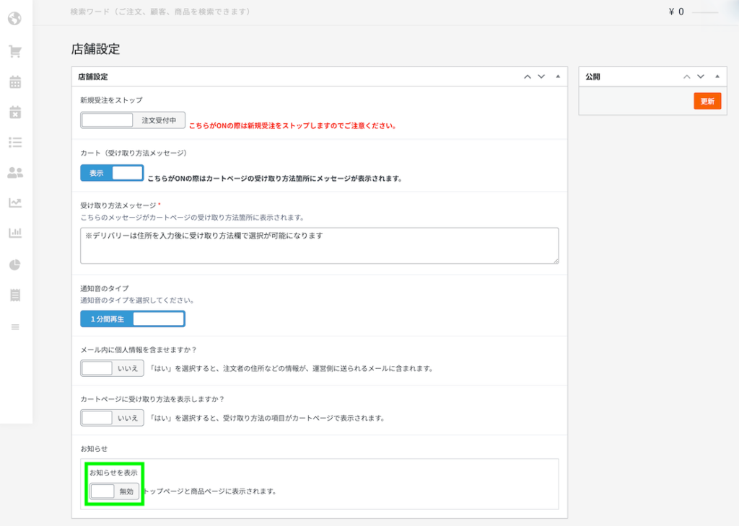Click the receipt icon in sidebar

point(15,295)
